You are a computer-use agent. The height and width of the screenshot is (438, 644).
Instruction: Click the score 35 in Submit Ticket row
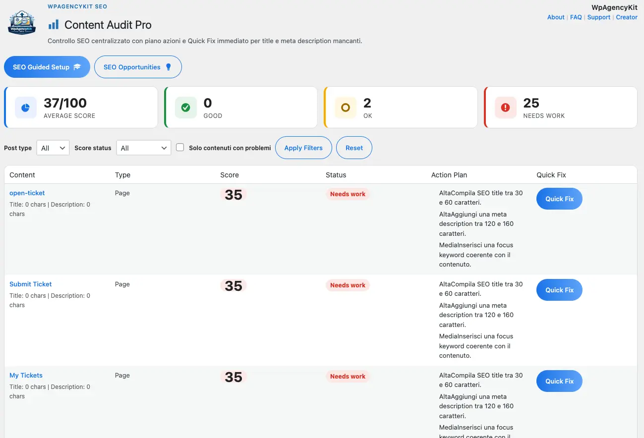[x=234, y=286]
